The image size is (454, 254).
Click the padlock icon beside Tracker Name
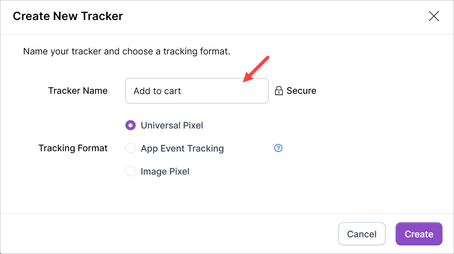[x=279, y=91]
